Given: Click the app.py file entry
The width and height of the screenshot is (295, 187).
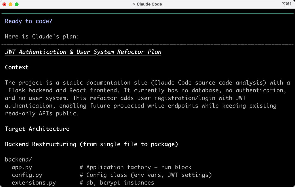Looking at the screenshot, I should pyautogui.click(x=22, y=167).
